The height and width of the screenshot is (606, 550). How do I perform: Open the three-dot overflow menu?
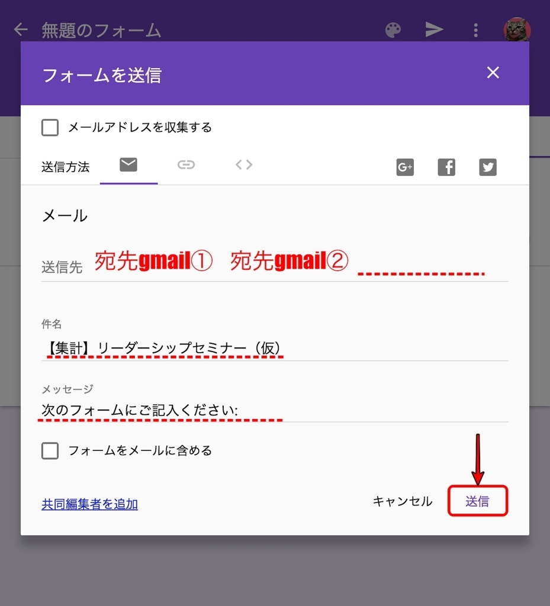475,30
